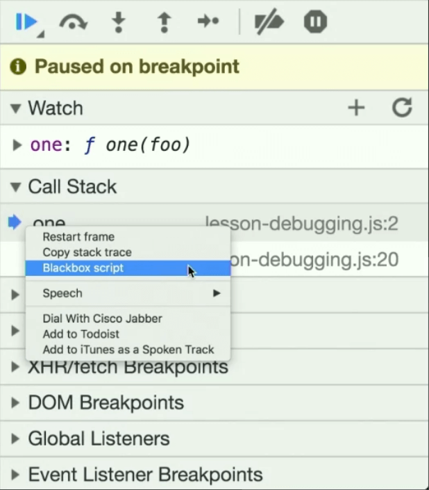
Task: Select Copy stack trace menu item
Action: [x=87, y=252]
